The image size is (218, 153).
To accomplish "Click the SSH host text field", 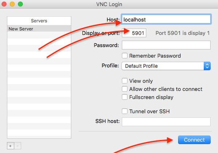I will 166,122.
